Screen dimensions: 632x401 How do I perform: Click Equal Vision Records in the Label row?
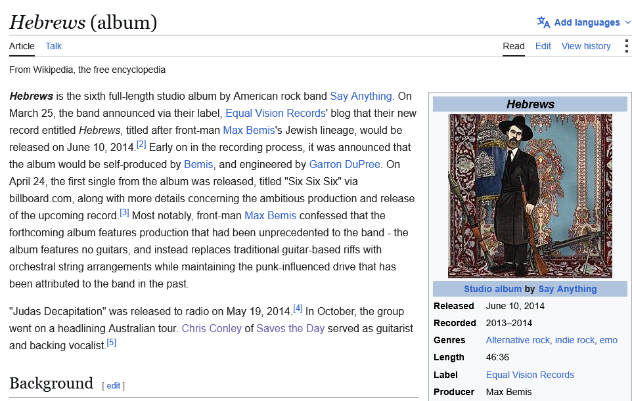pos(530,375)
